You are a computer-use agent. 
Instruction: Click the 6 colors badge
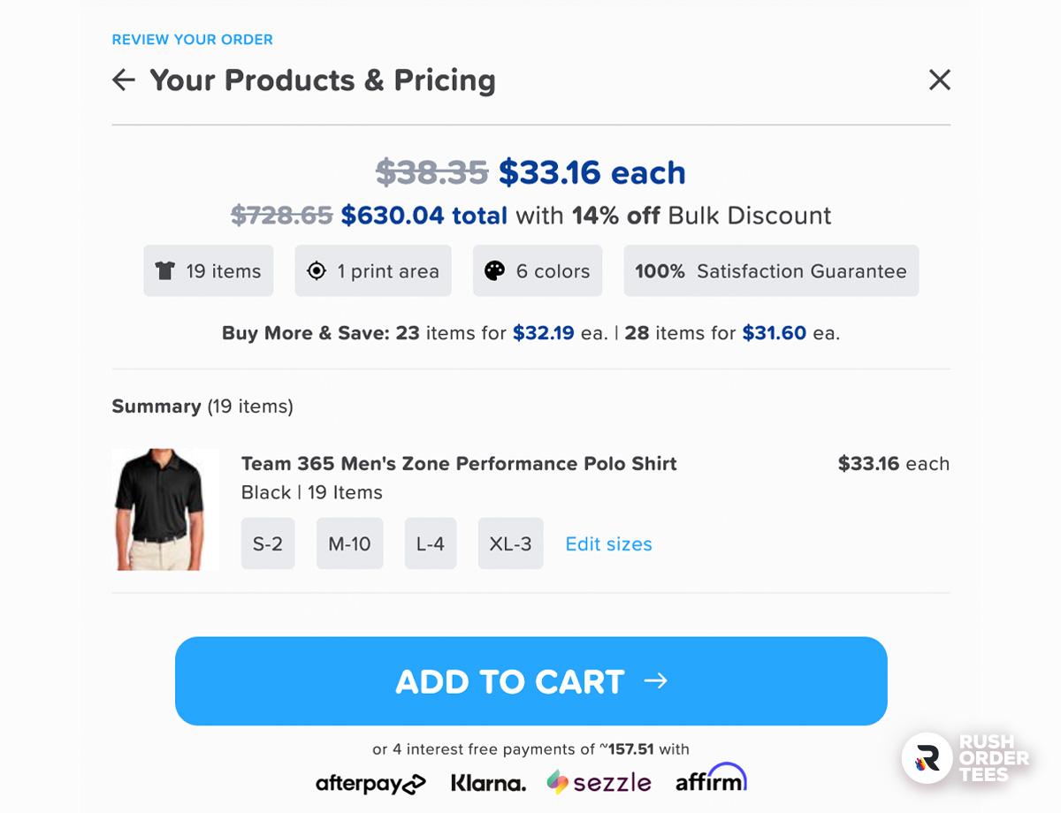click(x=538, y=271)
